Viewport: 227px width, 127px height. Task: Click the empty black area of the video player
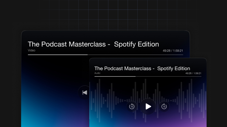click(54, 73)
